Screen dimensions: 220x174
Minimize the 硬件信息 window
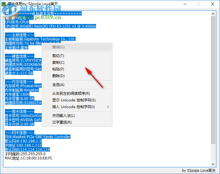[x=185, y=4]
